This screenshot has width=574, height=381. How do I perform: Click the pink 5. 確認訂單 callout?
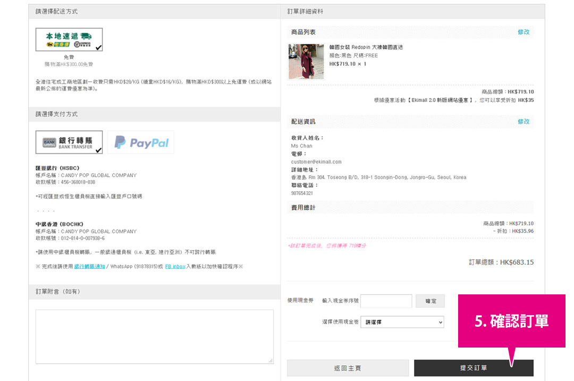tap(511, 321)
